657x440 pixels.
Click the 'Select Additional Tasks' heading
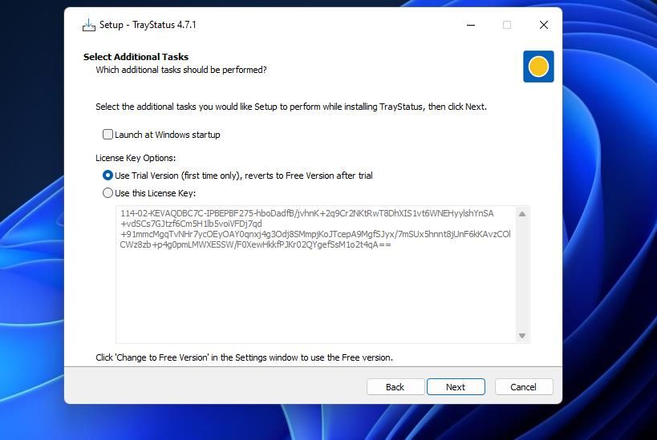click(x=136, y=57)
